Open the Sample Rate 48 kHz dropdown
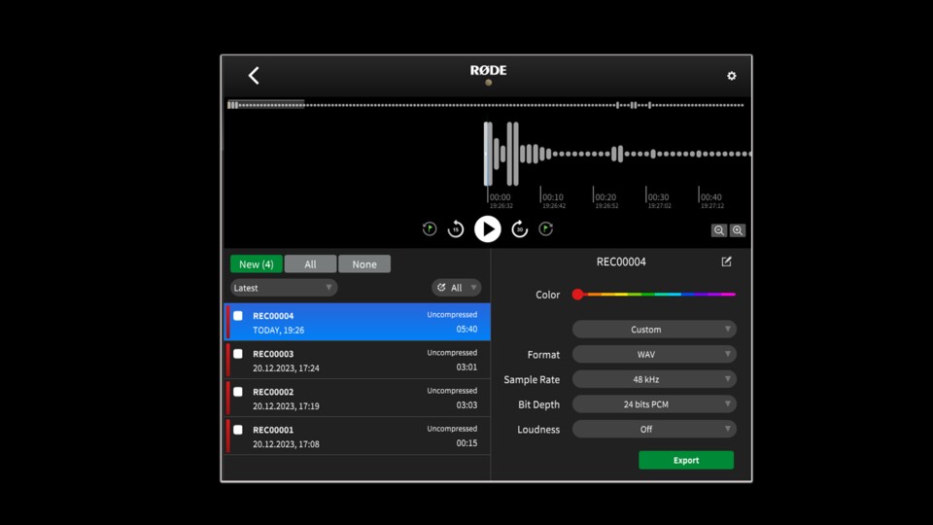933x525 pixels. coord(654,379)
